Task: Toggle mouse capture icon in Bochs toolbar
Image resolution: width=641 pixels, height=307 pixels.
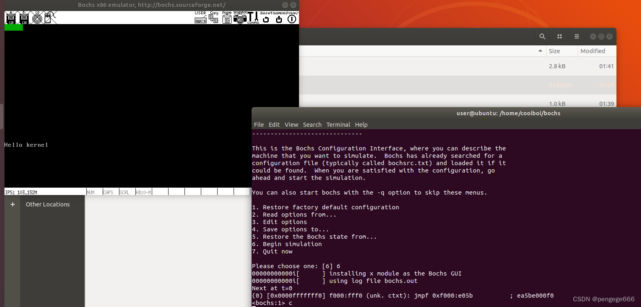Action: pyautogui.click(x=50, y=18)
